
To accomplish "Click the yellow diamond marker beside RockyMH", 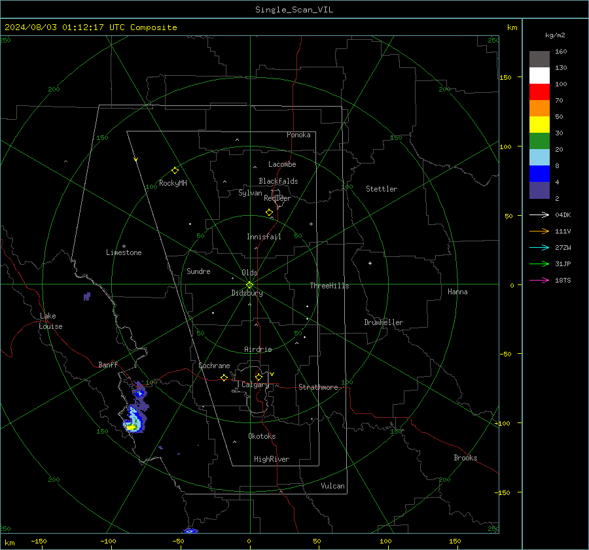I will (175, 171).
